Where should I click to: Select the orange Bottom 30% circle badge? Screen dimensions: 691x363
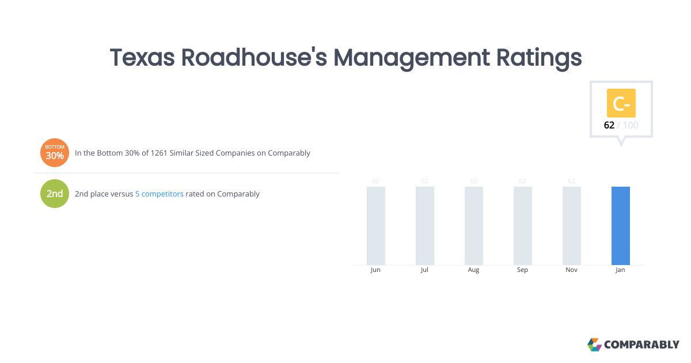[54, 153]
